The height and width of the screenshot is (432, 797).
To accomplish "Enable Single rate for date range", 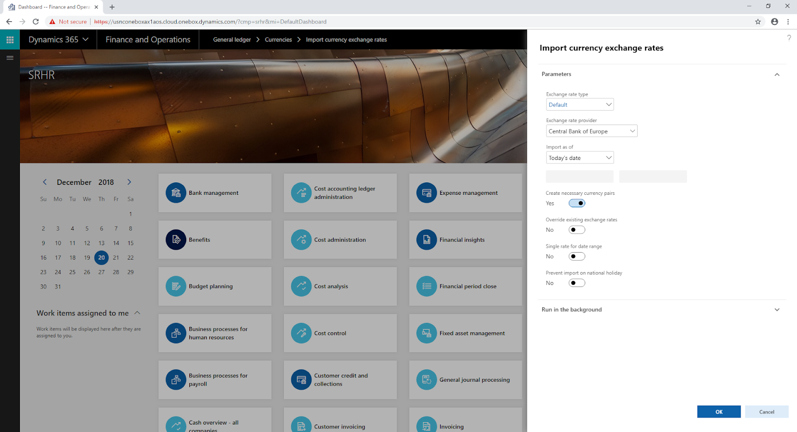I will pos(577,257).
